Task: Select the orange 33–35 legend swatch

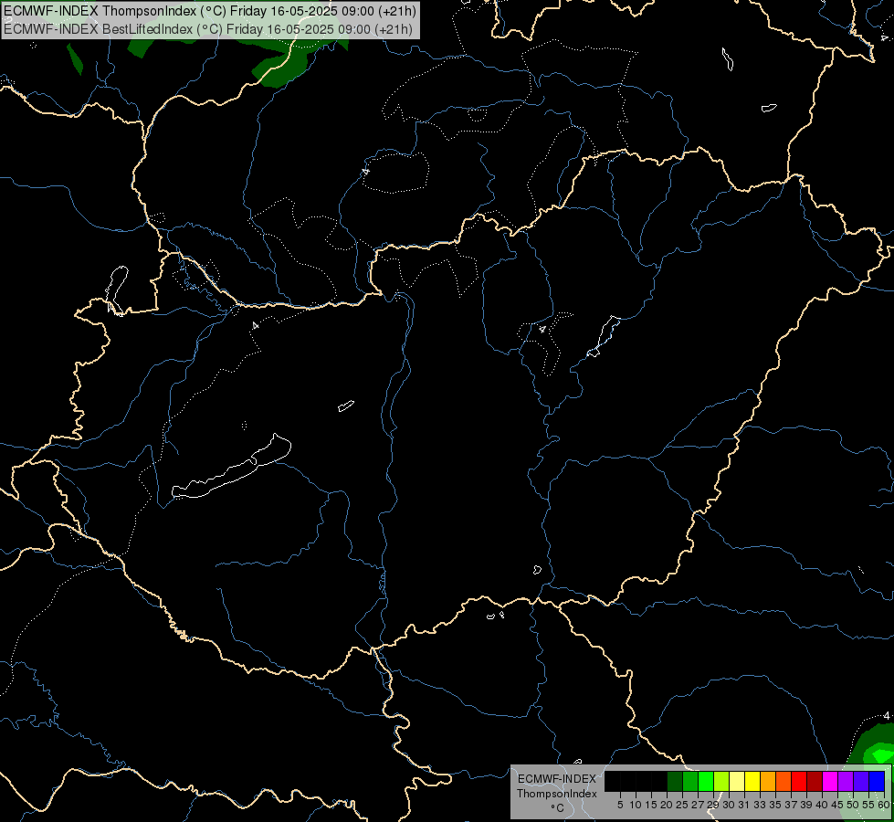Action: [x=768, y=781]
